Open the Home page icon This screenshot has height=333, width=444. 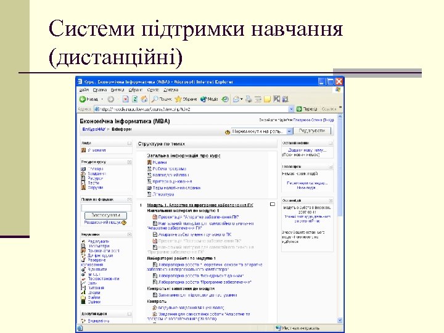point(144,99)
